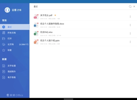This screenshot has height=100, width=137.
Task: Open three-dot menu for 优云个人版操作指南.docx
Action: [x=130, y=25]
